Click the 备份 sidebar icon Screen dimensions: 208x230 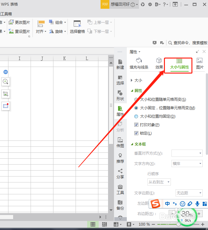click(120, 205)
